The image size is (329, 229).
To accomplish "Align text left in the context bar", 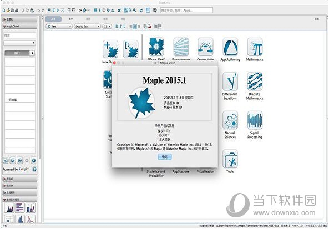I will [x=131, y=27].
